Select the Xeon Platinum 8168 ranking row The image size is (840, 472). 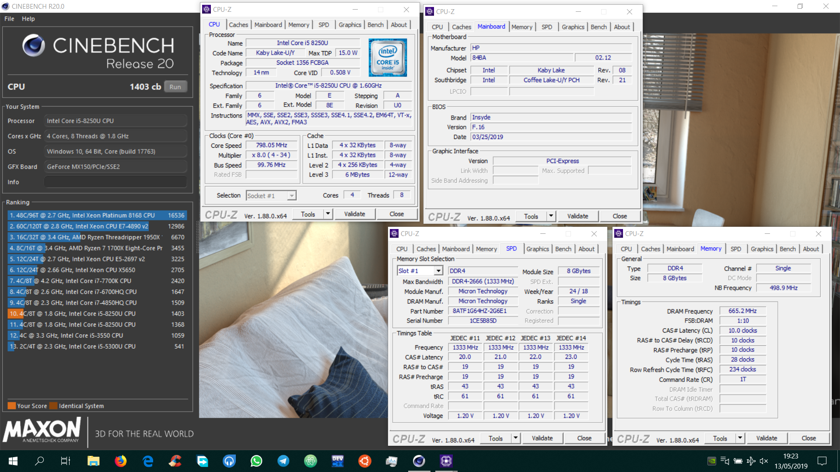(x=97, y=215)
